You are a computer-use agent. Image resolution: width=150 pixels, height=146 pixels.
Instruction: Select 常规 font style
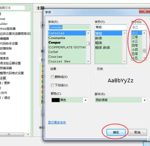click(x=108, y=34)
